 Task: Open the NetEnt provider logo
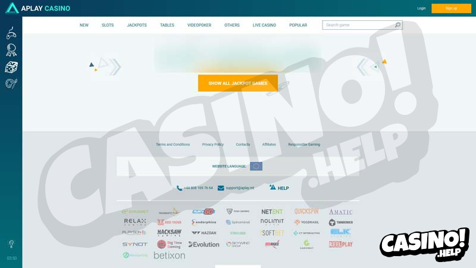click(272, 211)
